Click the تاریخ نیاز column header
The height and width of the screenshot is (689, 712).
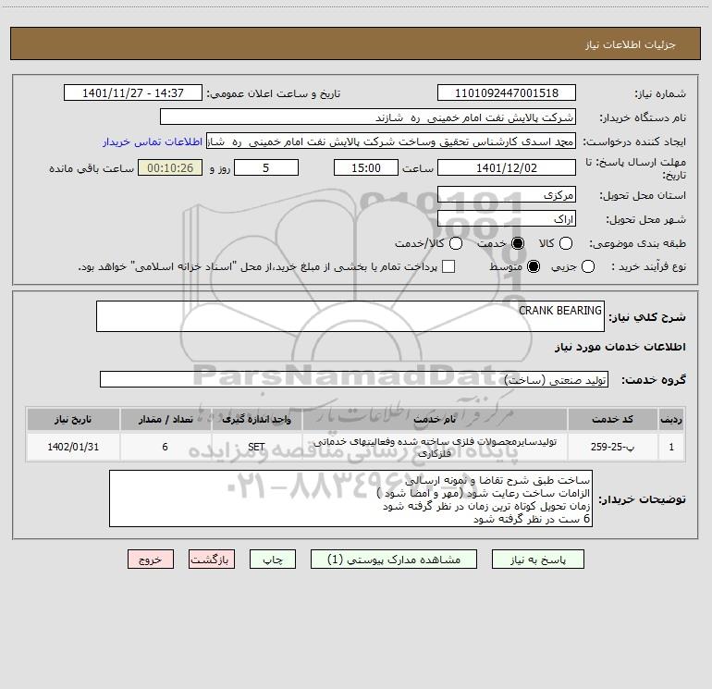[x=73, y=419]
